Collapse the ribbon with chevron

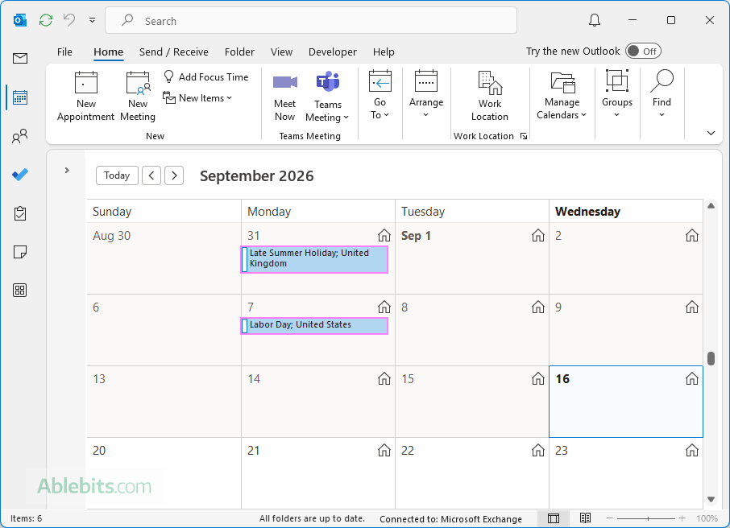(711, 133)
